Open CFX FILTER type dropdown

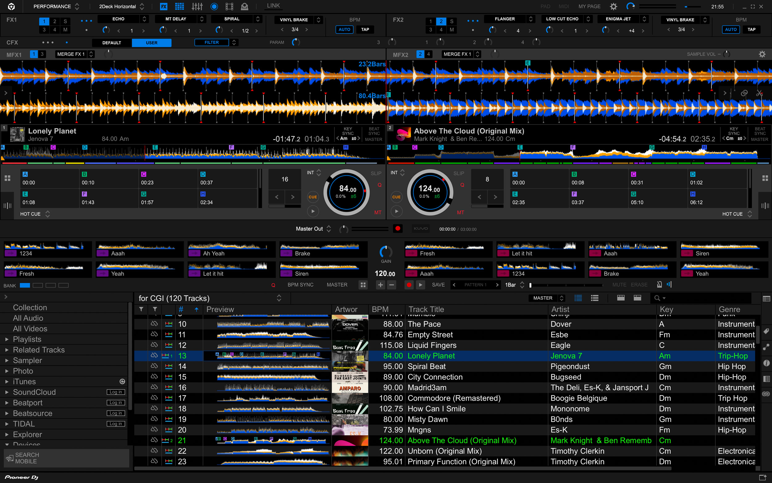coord(216,42)
